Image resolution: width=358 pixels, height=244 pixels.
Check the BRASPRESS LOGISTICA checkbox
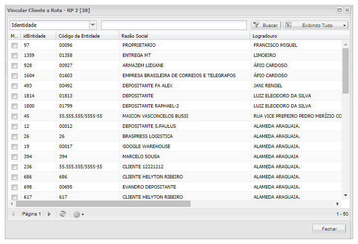point(15,136)
